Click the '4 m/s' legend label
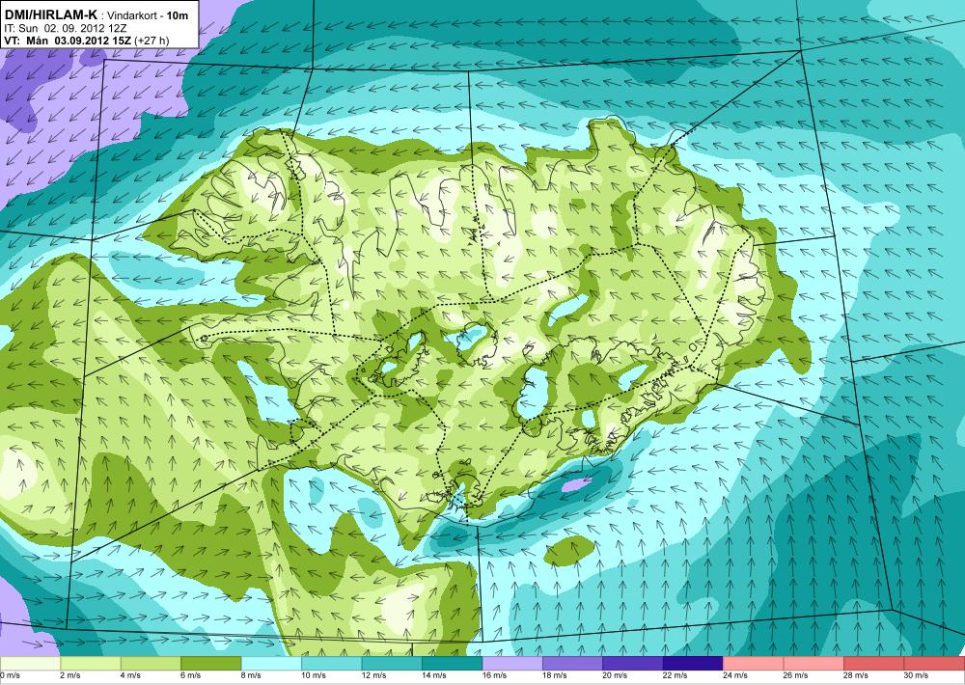This screenshot has height=685, width=965. [x=130, y=675]
